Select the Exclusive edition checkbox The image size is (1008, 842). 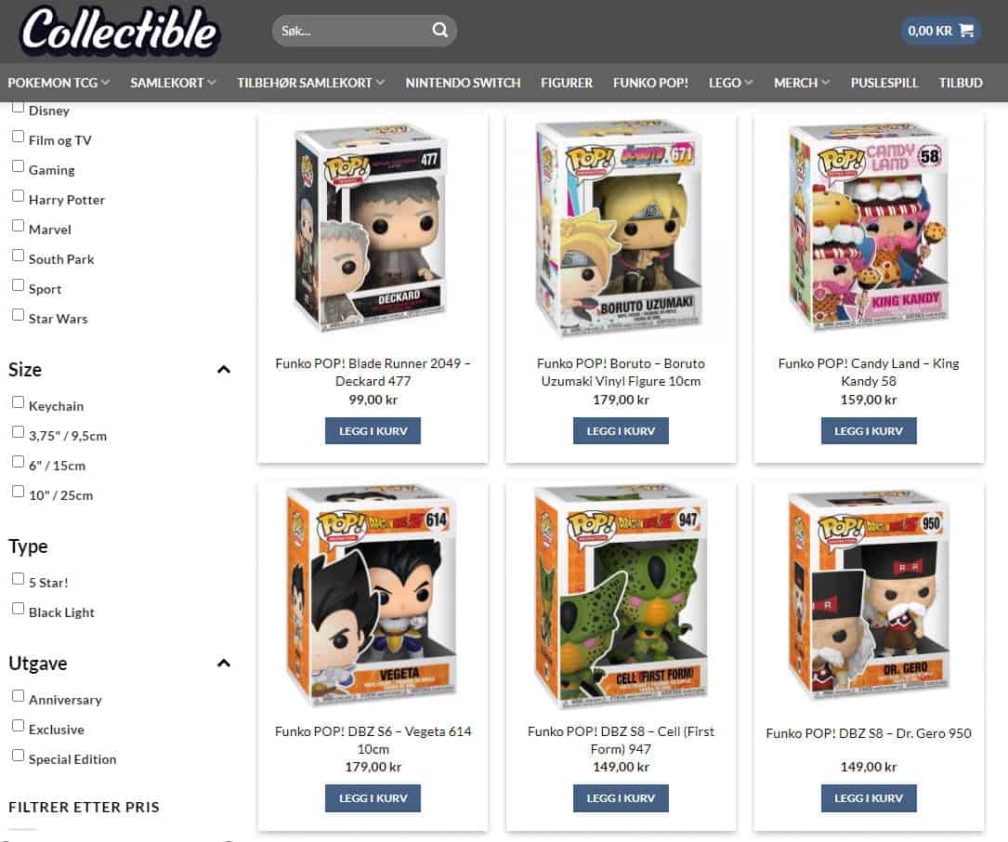tap(18, 726)
